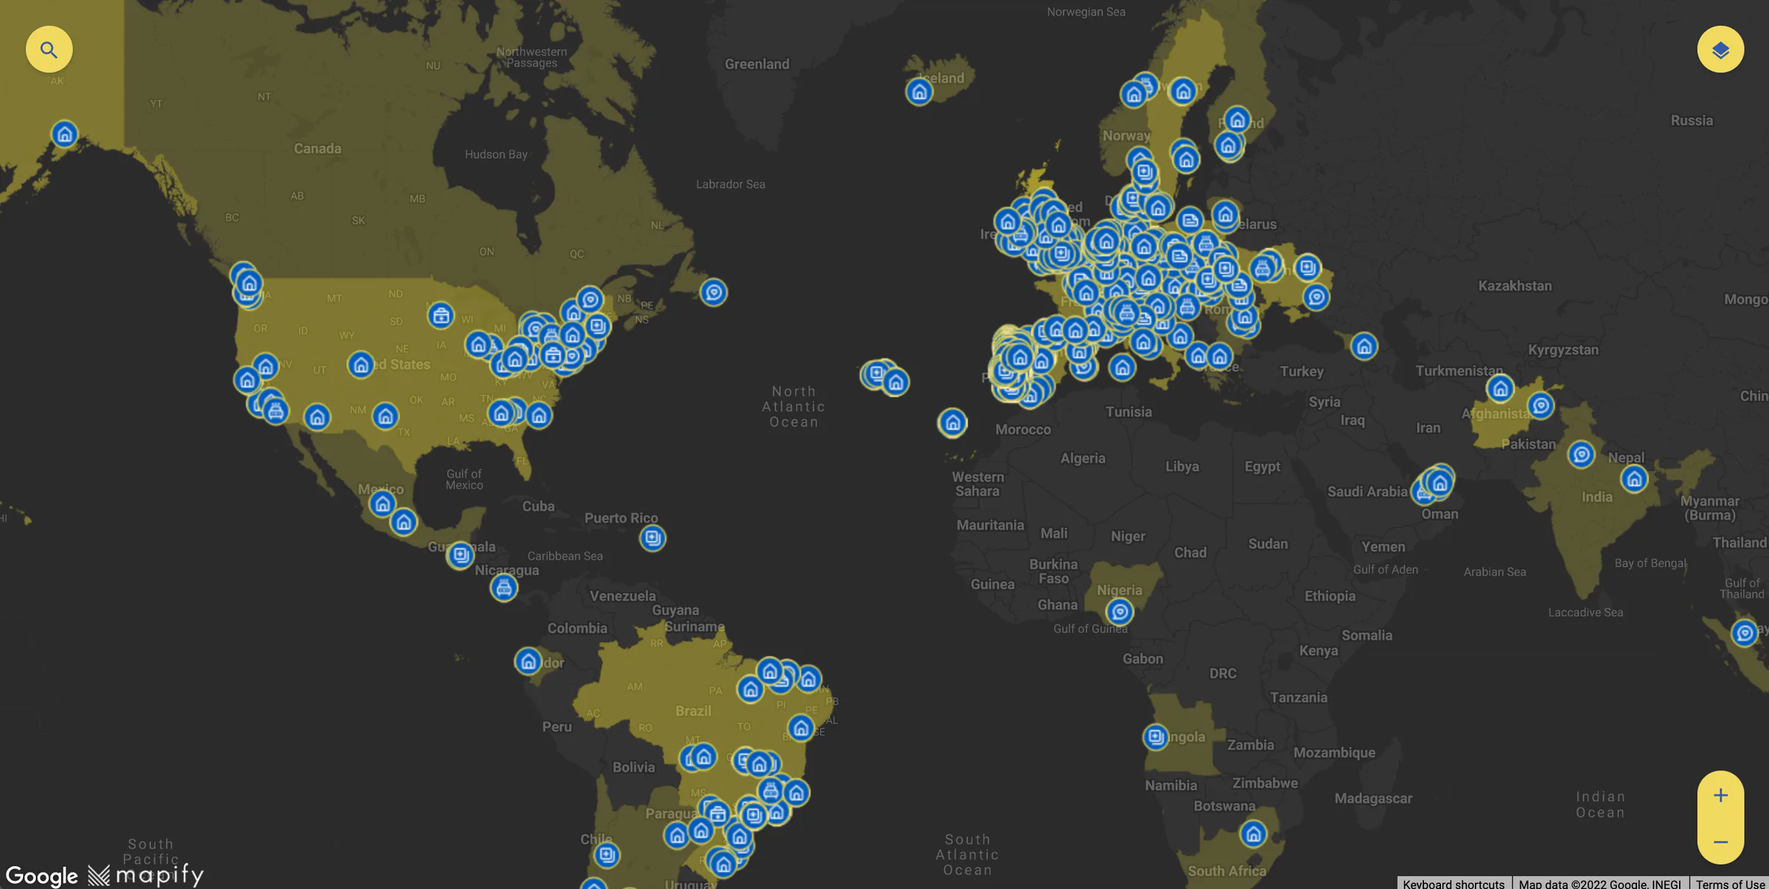
Task: Zoom in on the map
Action: click(x=1719, y=795)
